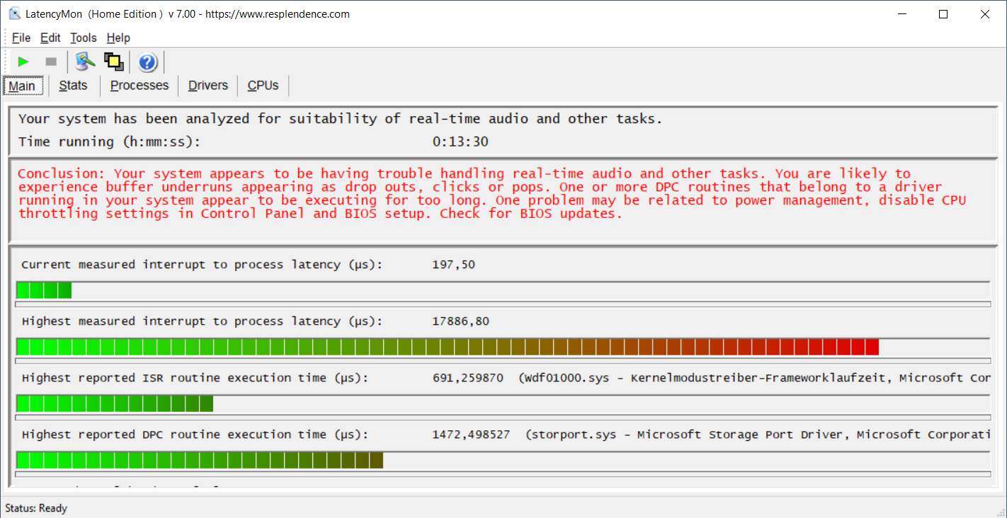Image resolution: width=1007 pixels, height=518 pixels.
Task: Open help via the blue question mark icon
Action: tap(147, 62)
